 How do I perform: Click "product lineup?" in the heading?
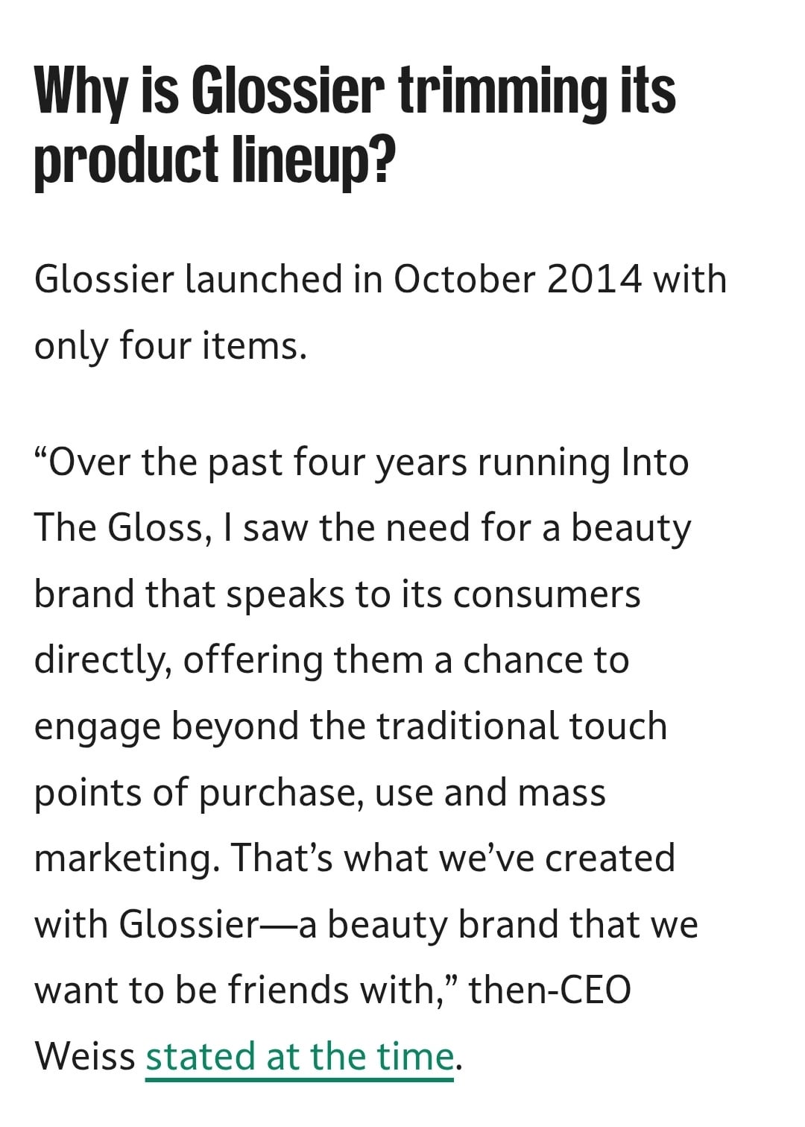[212, 159]
